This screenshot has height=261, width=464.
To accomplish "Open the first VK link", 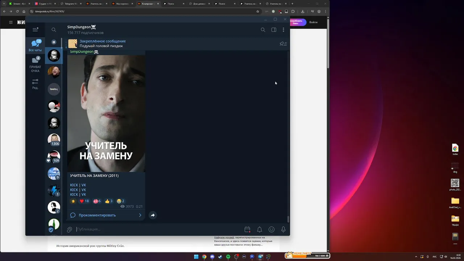I will [84, 185].
